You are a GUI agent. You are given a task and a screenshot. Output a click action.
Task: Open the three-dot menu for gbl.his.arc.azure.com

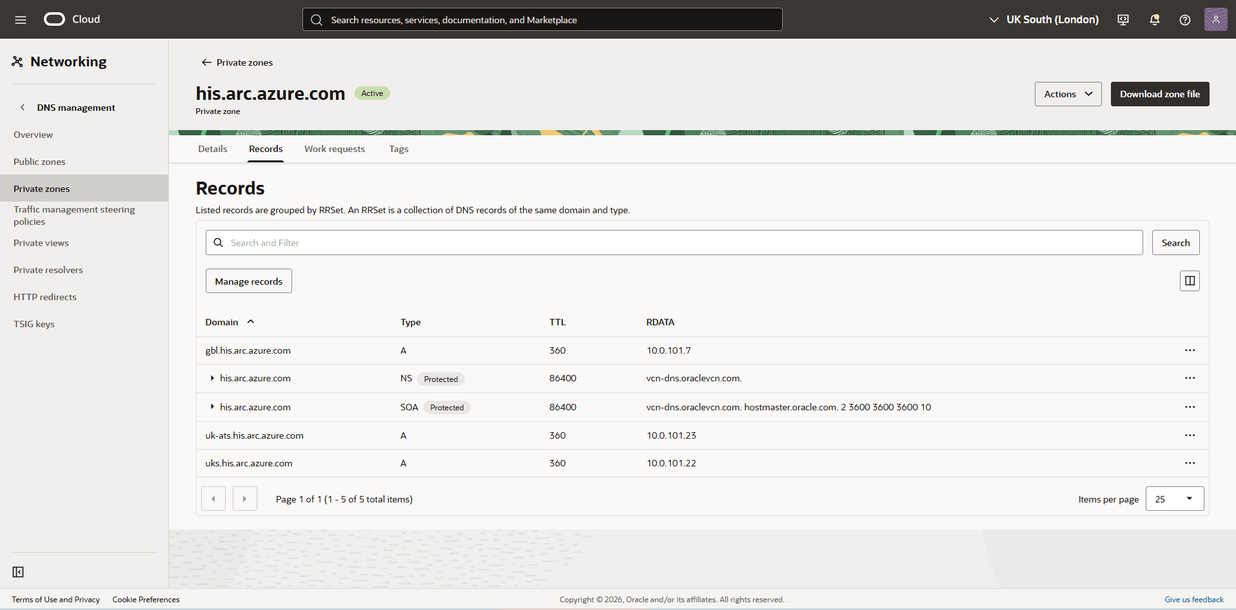pos(1190,350)
